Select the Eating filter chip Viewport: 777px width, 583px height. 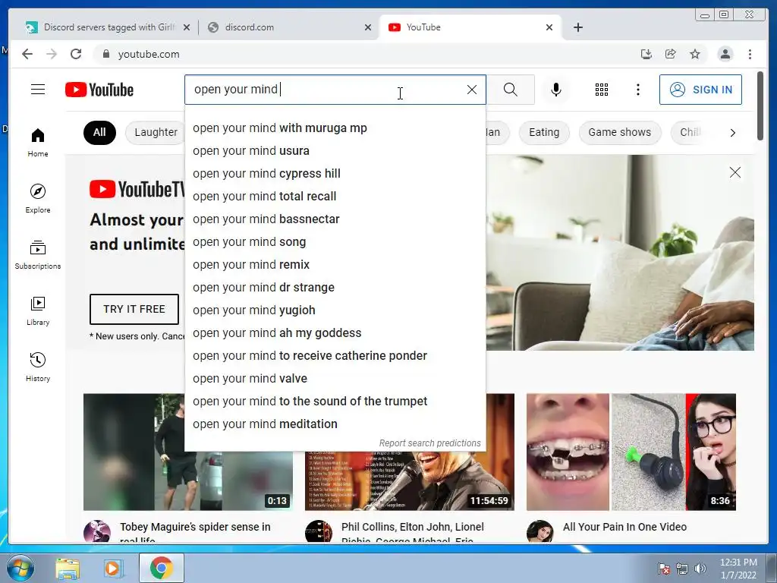pos(544,133)
